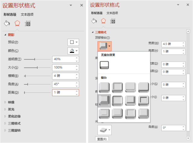The width and height of the screenshot is (193, 143).
Task: Open Size & Properties icon in right panel
Action: (x=113, y=21)
